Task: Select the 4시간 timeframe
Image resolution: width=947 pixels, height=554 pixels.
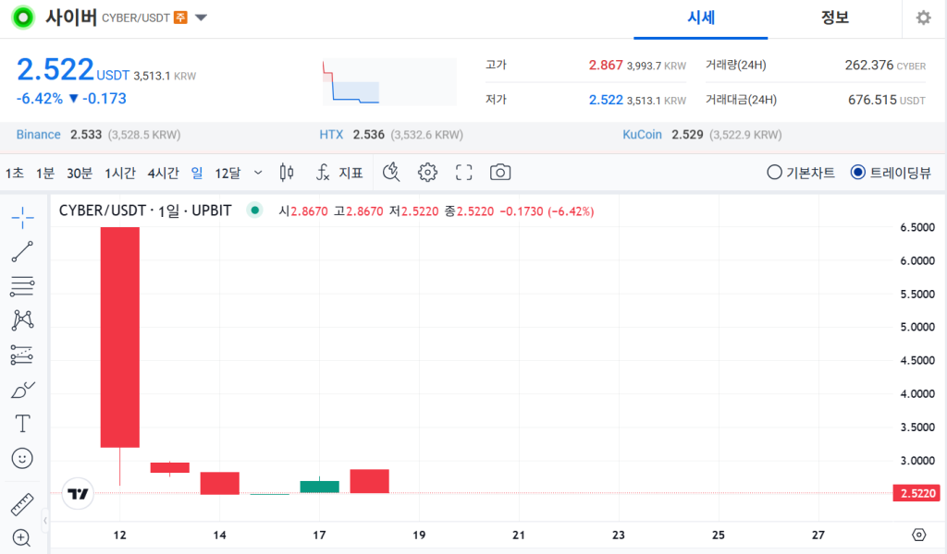Action: pos(163,173)
